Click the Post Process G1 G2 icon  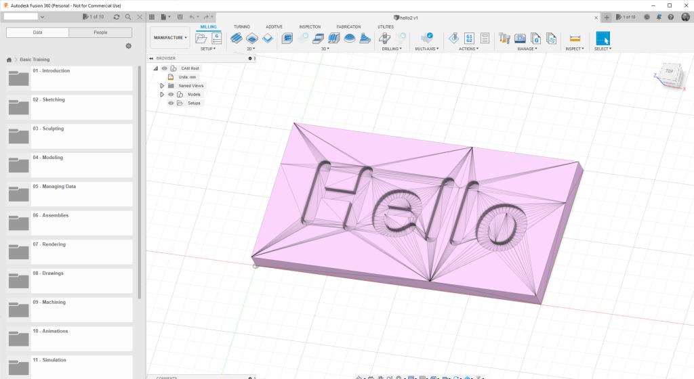point(469,39)
